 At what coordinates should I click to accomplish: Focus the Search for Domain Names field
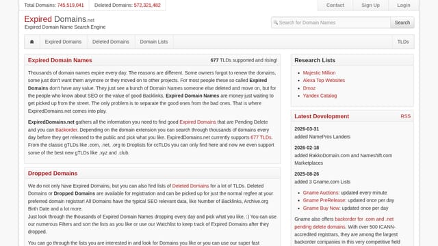(x=331, y=23)
